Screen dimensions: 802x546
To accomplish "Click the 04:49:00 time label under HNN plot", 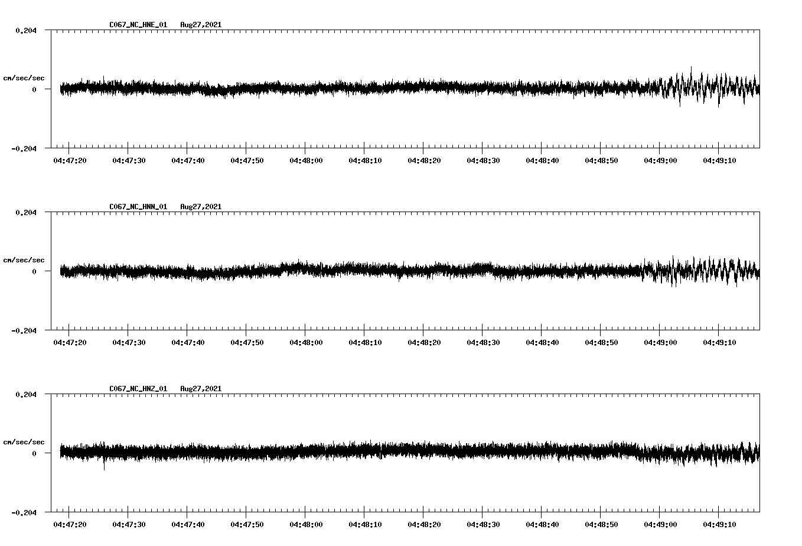I will click(x=660, y=342).
